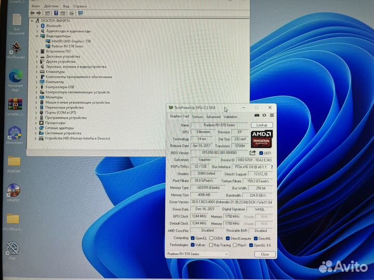Click the GPU-Z Name field
Viewport: 374px width, 280px height.
click(x=219, y=125)
